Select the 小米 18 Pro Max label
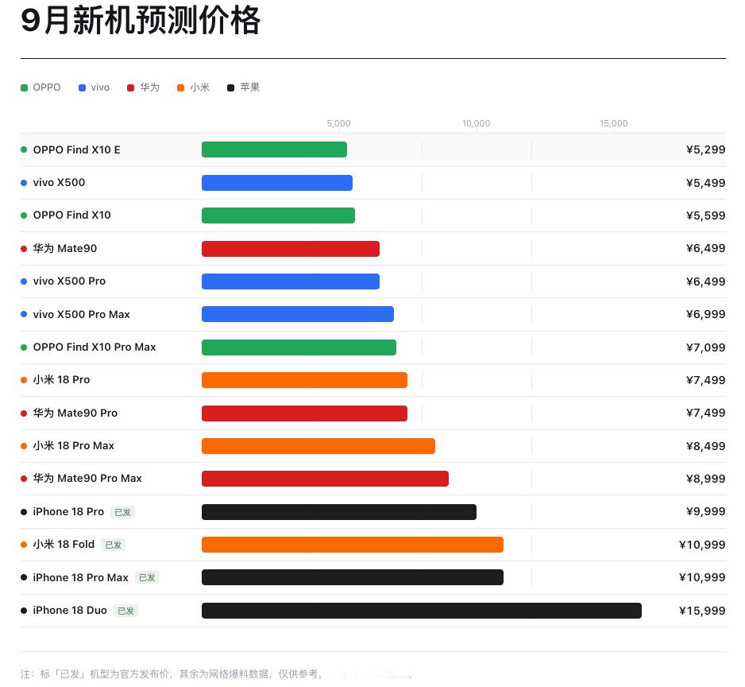Image resolution: width=745 pixels, height=687 pixels. click(x=74, y=446)
